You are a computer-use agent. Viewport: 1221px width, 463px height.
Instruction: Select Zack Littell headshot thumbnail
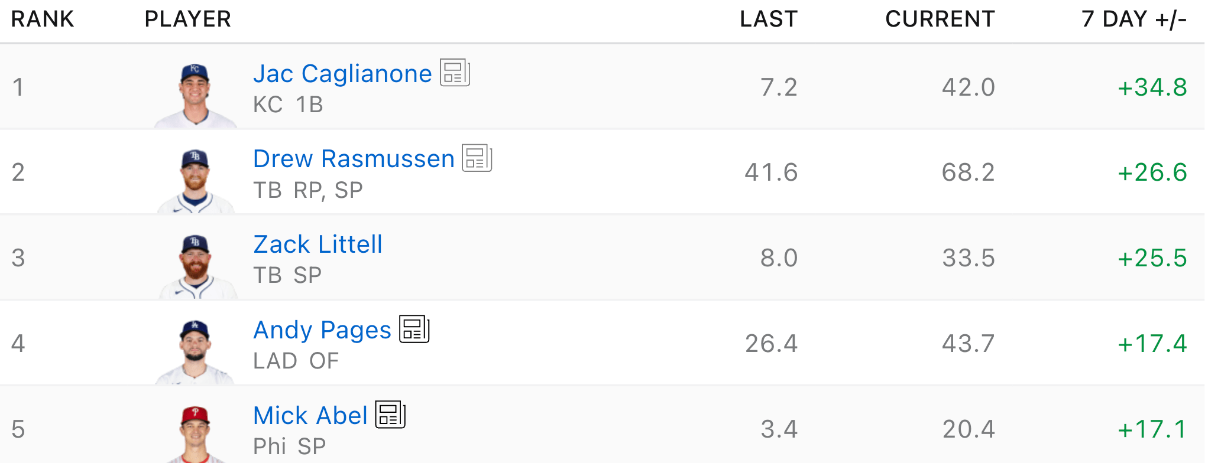coord(196,266)
